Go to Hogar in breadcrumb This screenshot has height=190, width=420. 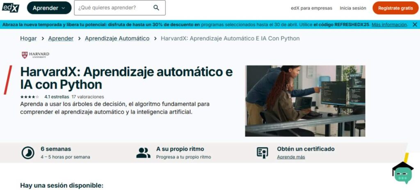pos(28,38)
